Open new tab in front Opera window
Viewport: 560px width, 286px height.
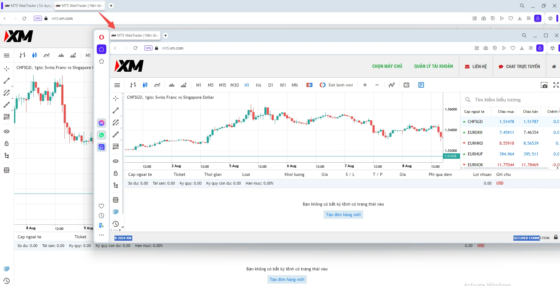[x=166, y=35]
